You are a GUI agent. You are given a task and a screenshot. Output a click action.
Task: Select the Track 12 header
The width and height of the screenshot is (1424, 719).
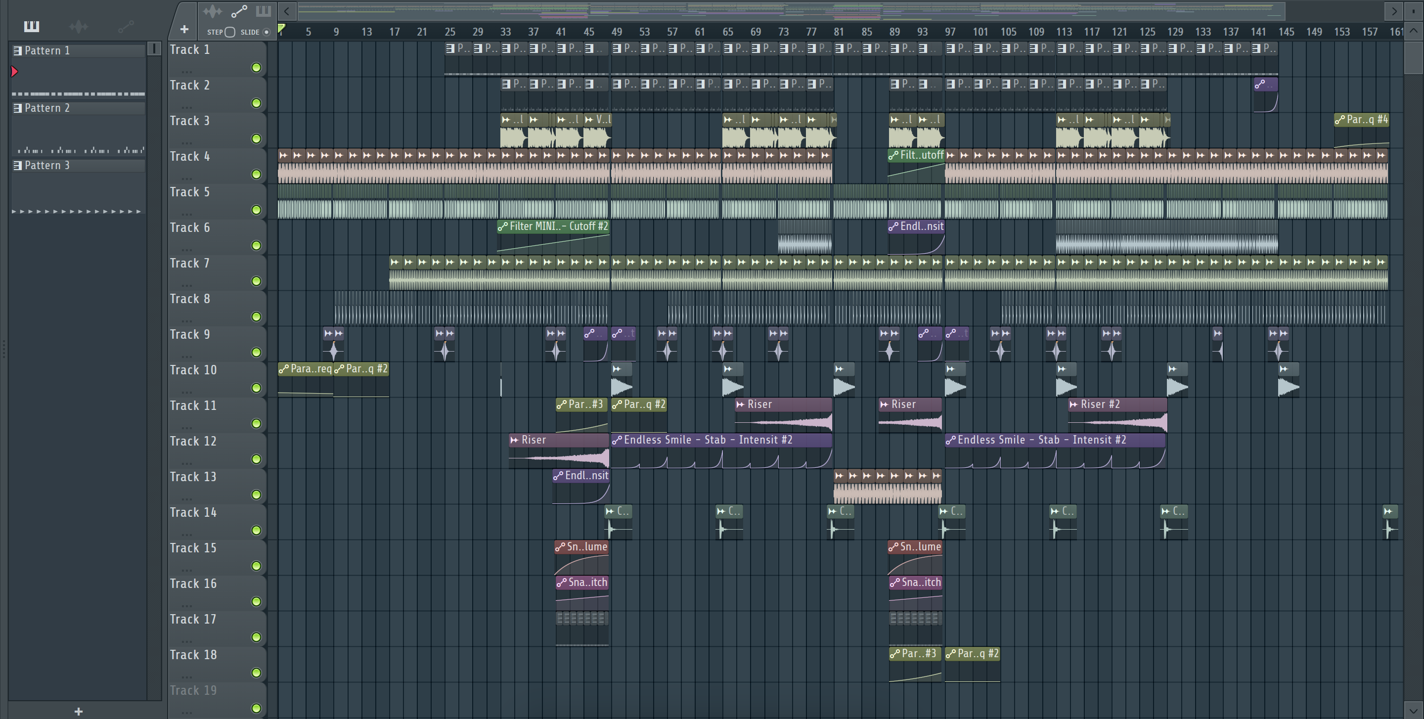[217, 450]
